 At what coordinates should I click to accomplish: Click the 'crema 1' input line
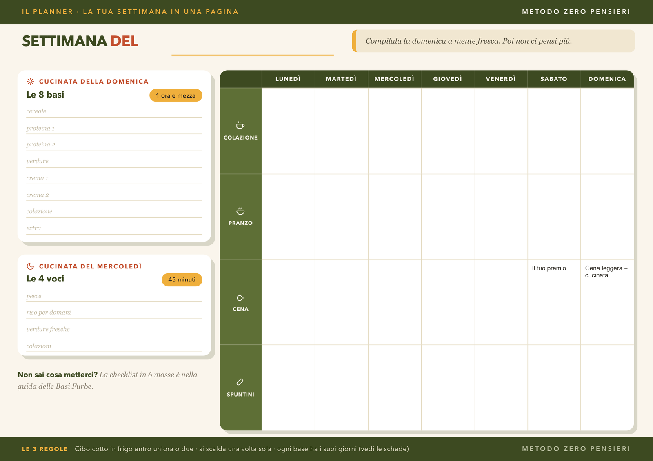114,179
